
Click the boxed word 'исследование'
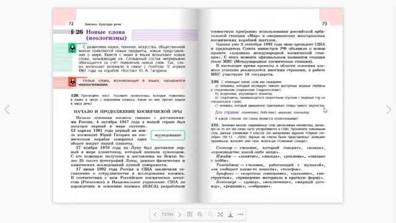click(x=168, y=135)
